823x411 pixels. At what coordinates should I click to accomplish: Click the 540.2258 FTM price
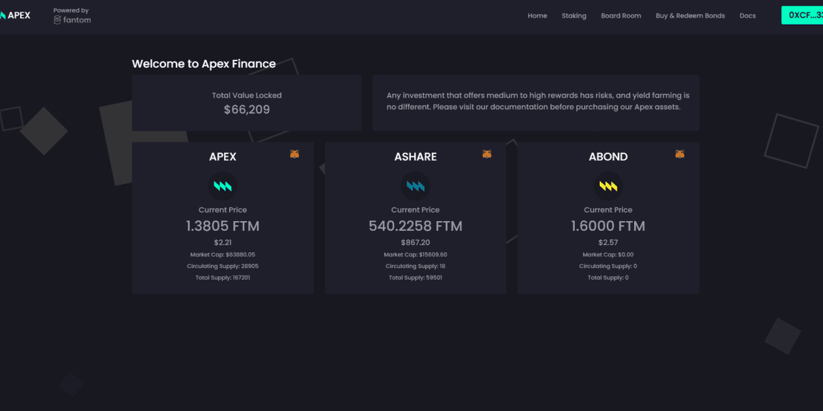pos(415,226)
